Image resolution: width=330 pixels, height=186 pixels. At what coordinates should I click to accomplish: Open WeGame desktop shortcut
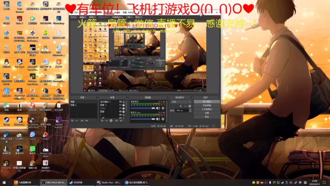[6, 165]
